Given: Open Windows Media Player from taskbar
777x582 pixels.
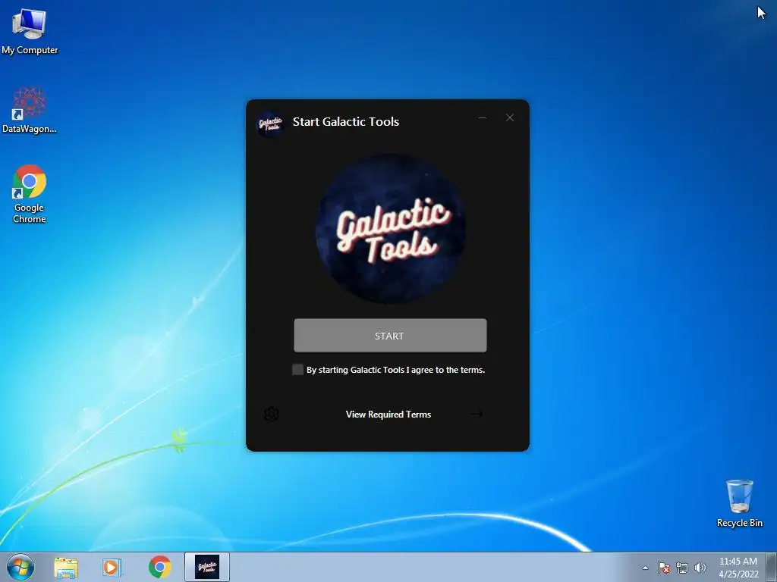Looking at the screenshot, I should click(x=112, y=567).
